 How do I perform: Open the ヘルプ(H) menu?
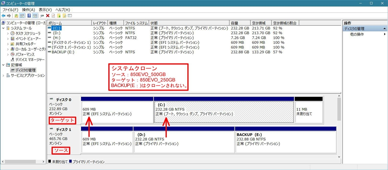(x=63, y=10)
